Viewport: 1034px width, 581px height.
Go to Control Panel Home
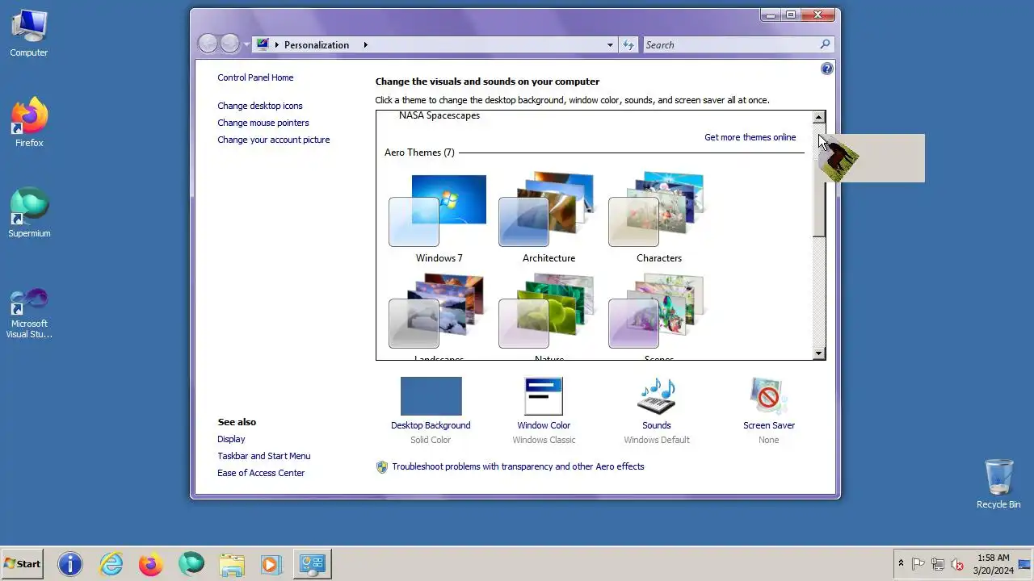[255, 77]
